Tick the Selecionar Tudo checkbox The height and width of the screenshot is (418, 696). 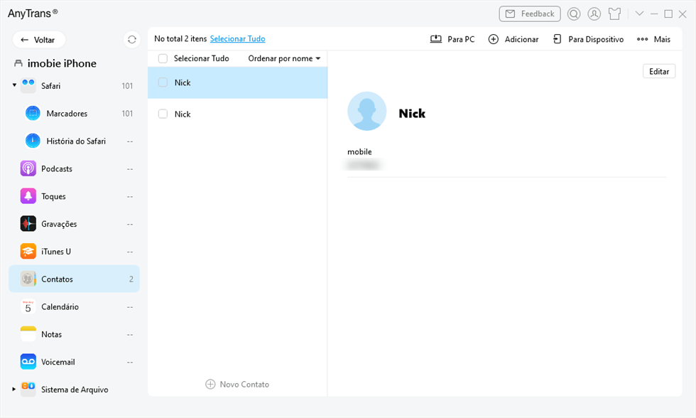click(x=163, y=58)
